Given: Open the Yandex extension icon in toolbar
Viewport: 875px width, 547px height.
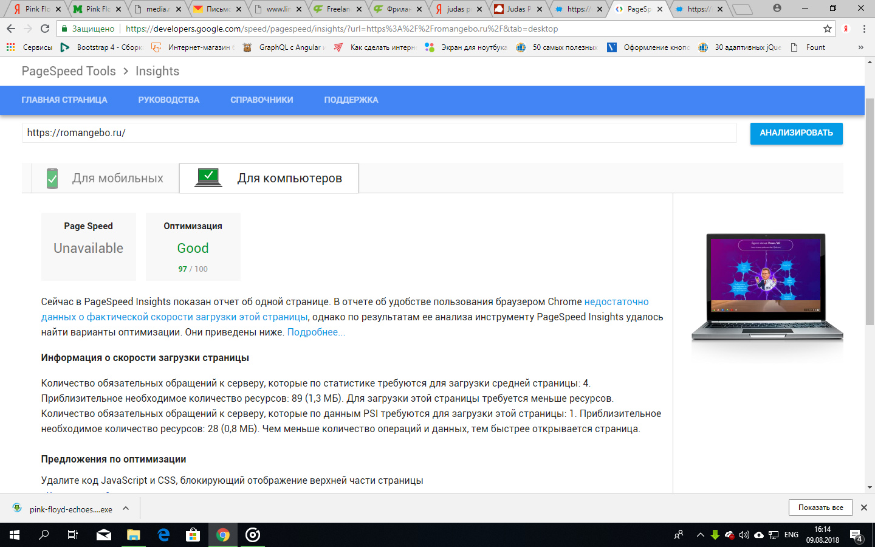Looking at the screenshot, I should [846, 29].
